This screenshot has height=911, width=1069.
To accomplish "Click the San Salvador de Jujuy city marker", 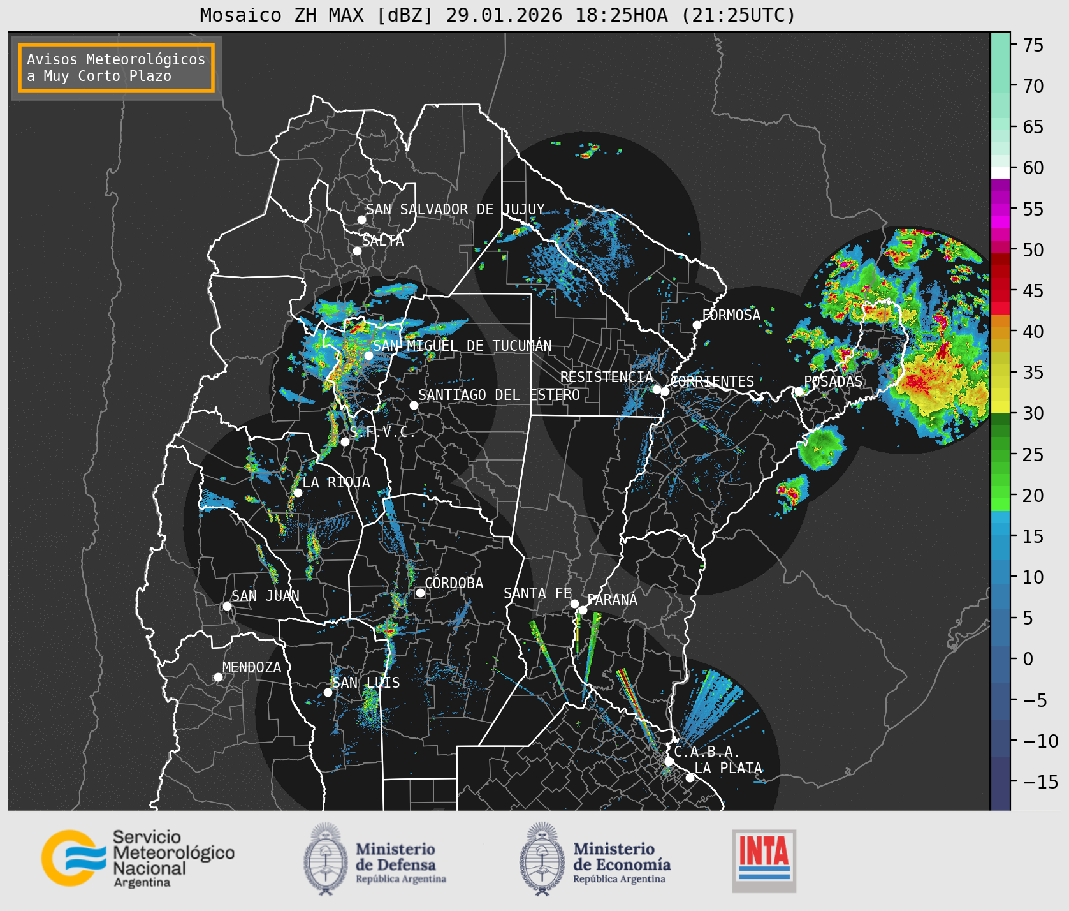I will pyautogui.click(x=361, y=219).
